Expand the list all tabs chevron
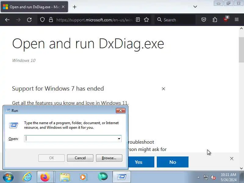244x183 pixels. tap(195, 7)
